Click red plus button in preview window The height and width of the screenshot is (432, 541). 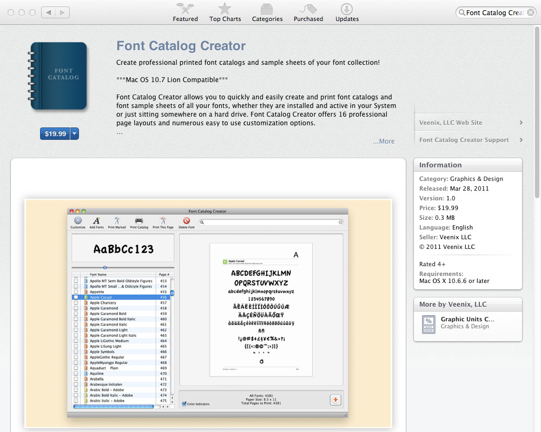pyautogui.click(x=335, y=400)
